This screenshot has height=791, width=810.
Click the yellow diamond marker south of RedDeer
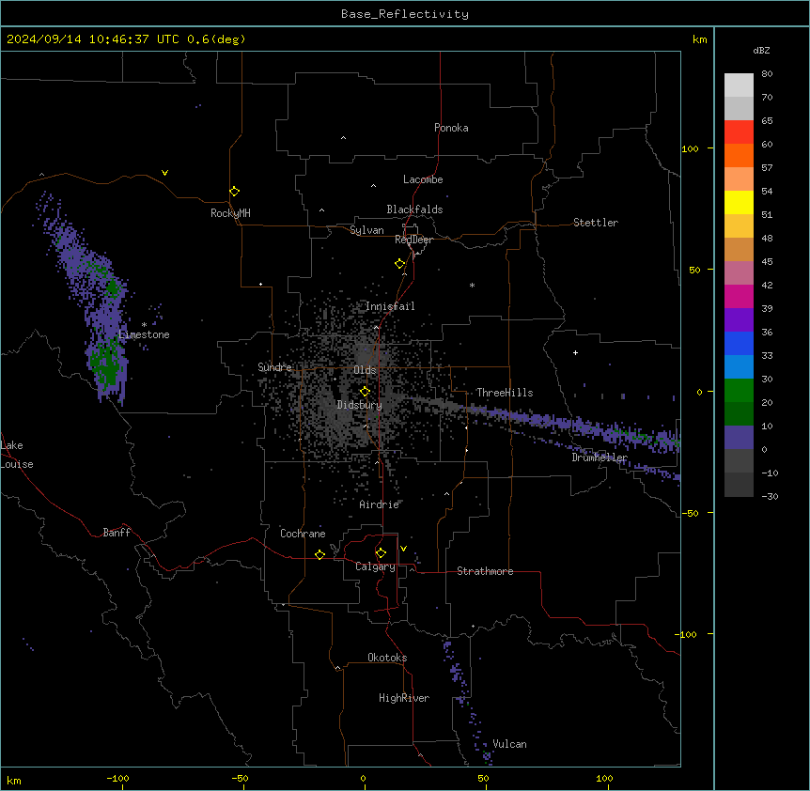399,264
